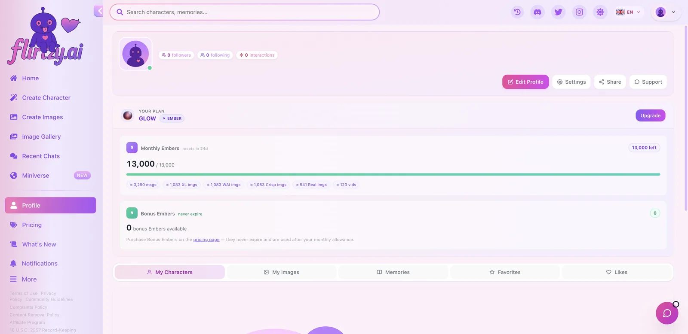Click the Bonus Embers 0 count badge
This screenshot has width=688, height=334.
(x=655, y=213)
